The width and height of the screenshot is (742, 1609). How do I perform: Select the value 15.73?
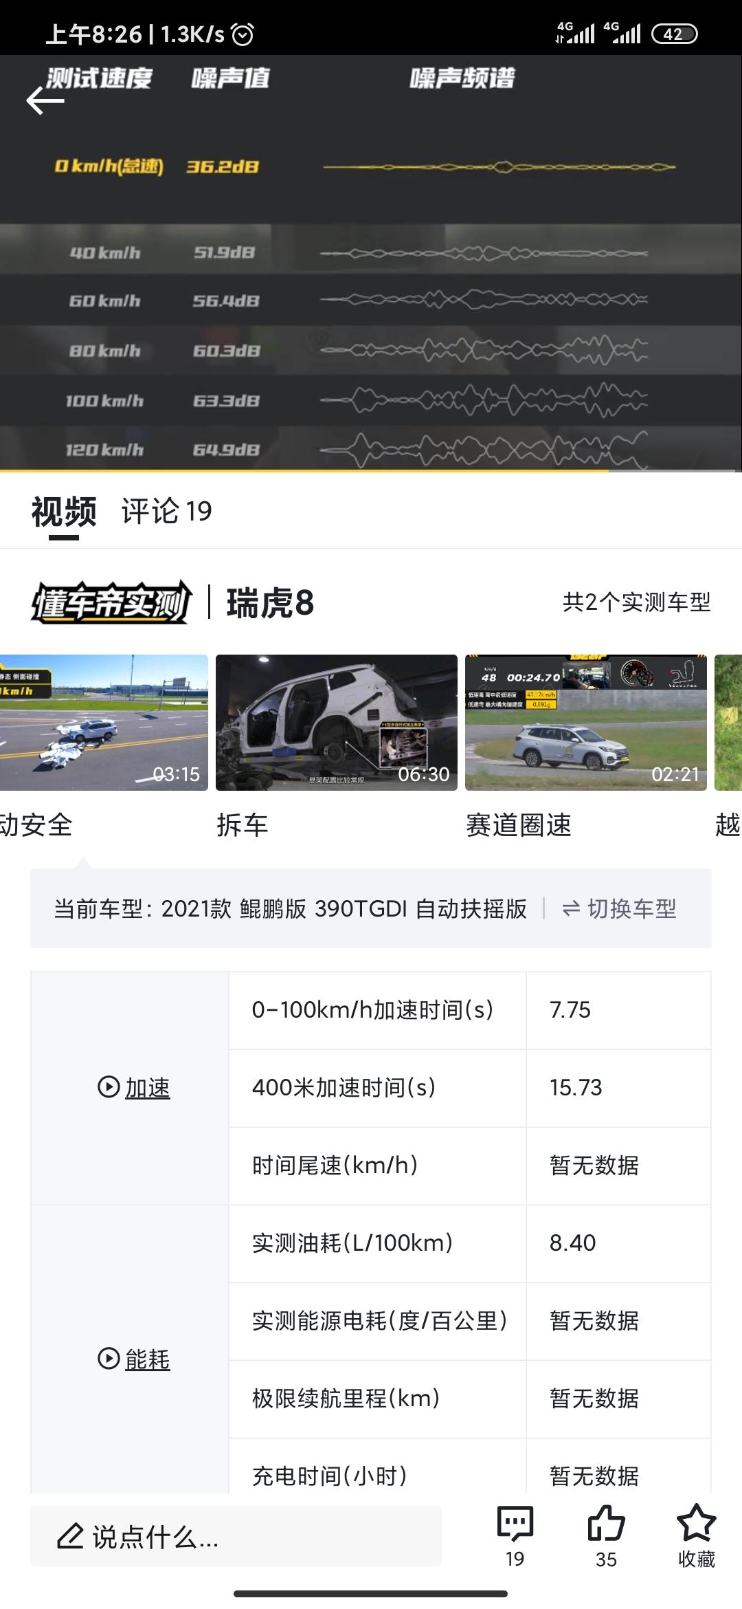click(576, 1087)
